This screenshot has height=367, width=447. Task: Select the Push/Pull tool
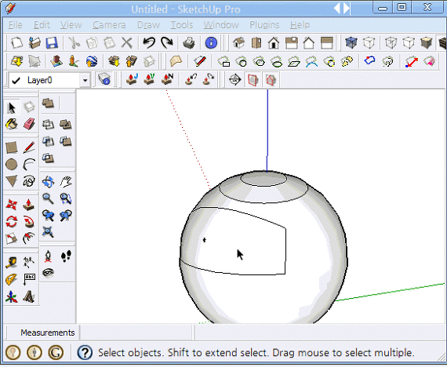tap(29, 205)
